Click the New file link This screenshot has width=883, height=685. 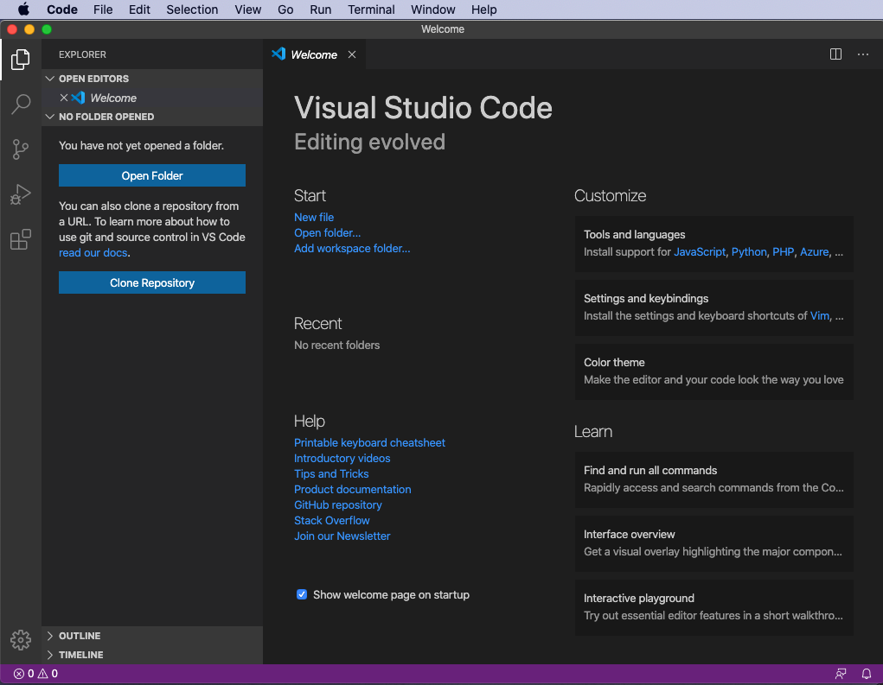pos(314,217)
